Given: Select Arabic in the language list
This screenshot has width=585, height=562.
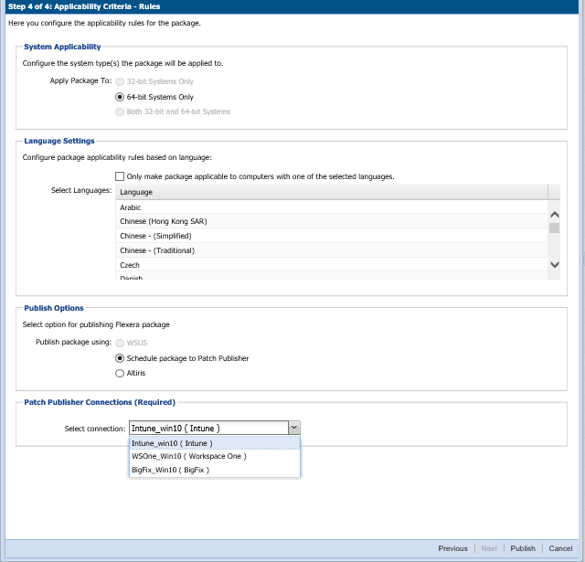Looking at the screenshot, I should (x=131, y=207).
